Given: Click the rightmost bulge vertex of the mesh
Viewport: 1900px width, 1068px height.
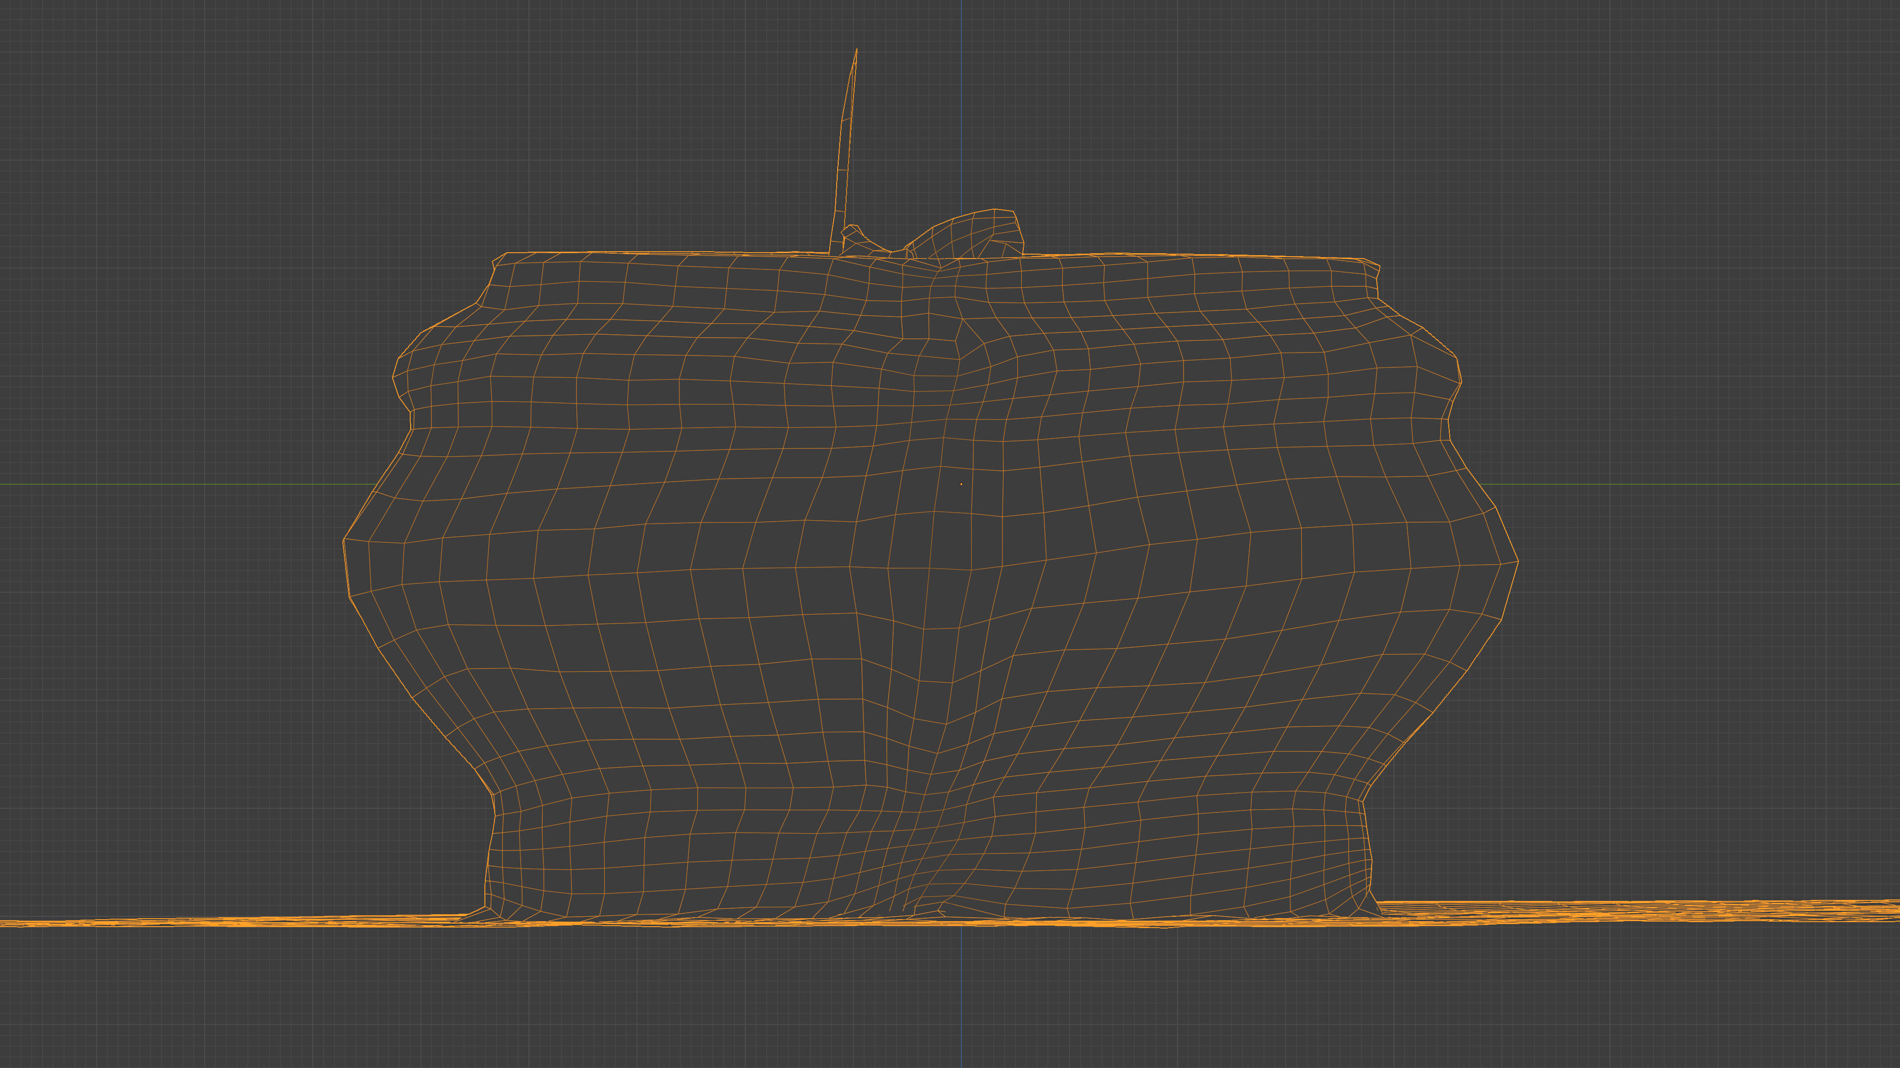Looking at the screenshot, I should pos(1518,561).
